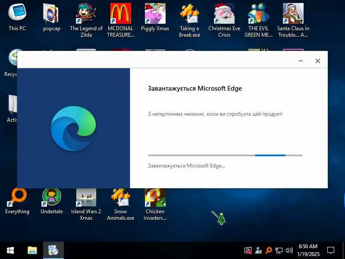This screenshot has width=345, height=259.
Task: Open the volume speaker tray icon
Action: 289,250
